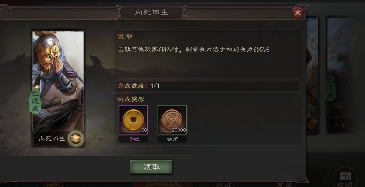Click the 完成进度 1/1 progress bar
Image resolution: width=365 pixels, height=187 pixels.
(x=207, y=86)
